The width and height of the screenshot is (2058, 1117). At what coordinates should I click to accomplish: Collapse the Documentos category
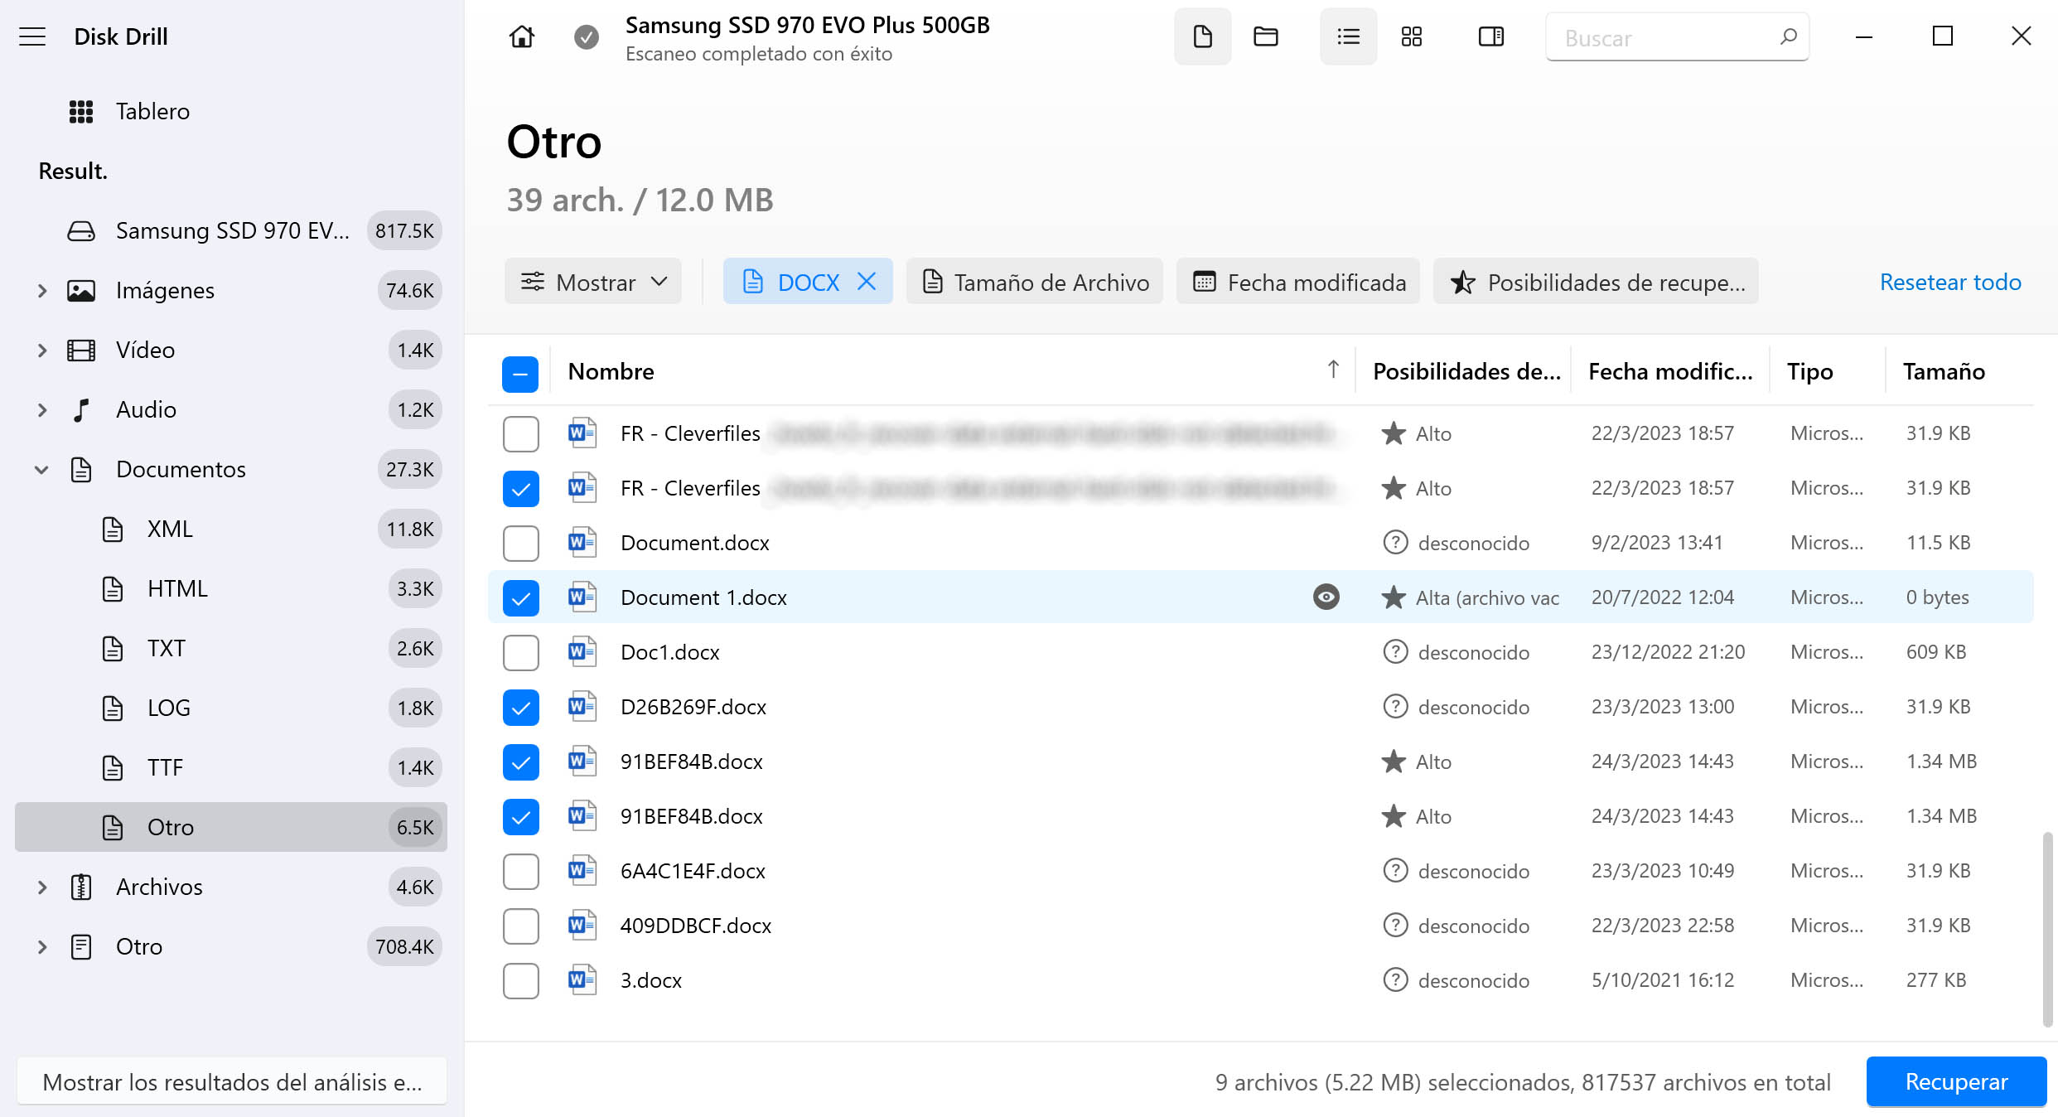pos(42,470)
